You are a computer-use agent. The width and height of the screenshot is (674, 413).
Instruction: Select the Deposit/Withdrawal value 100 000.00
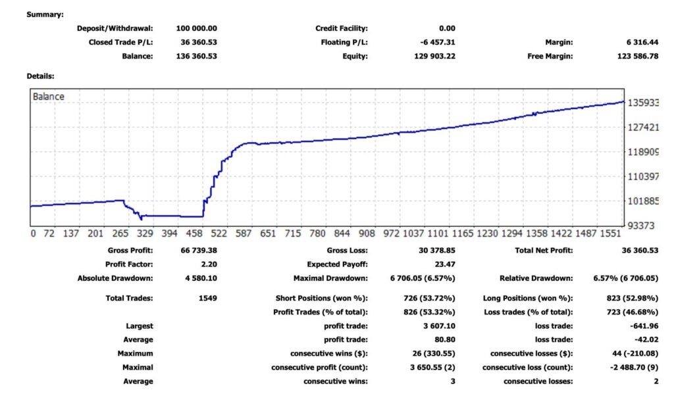(197, 28)
